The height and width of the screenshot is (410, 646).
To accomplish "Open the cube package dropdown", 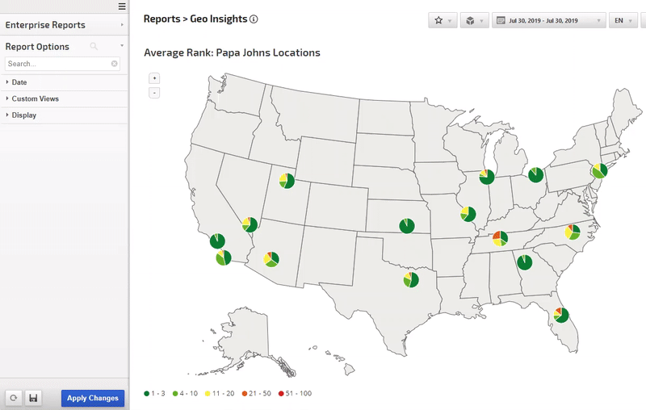I will [474, 20].
